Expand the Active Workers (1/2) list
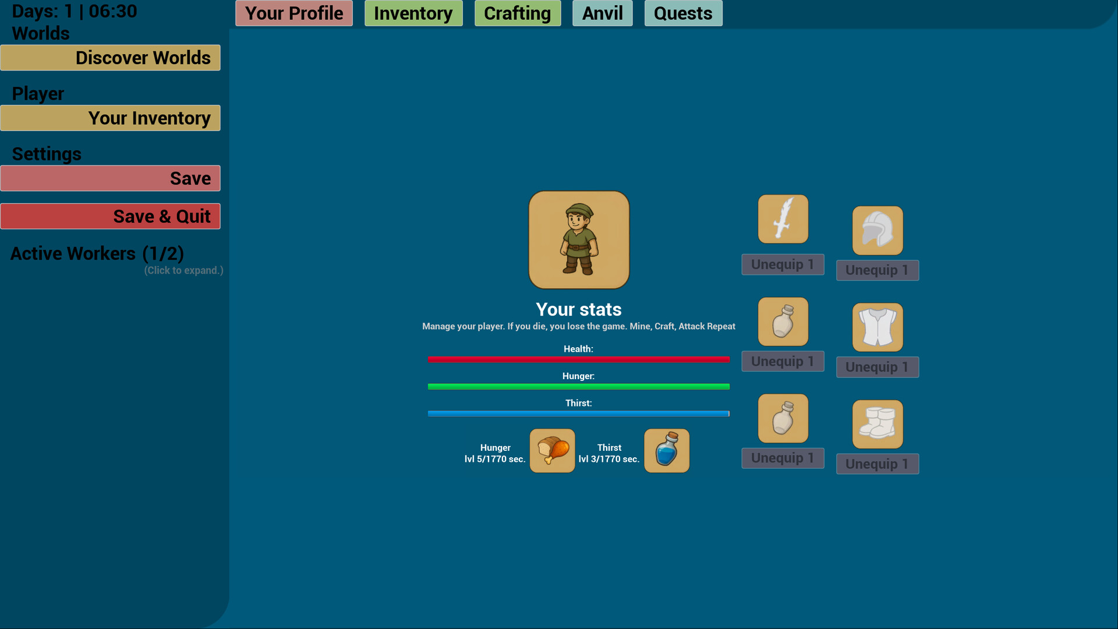The image size is (1118, 629). click(x=97, y=254)
